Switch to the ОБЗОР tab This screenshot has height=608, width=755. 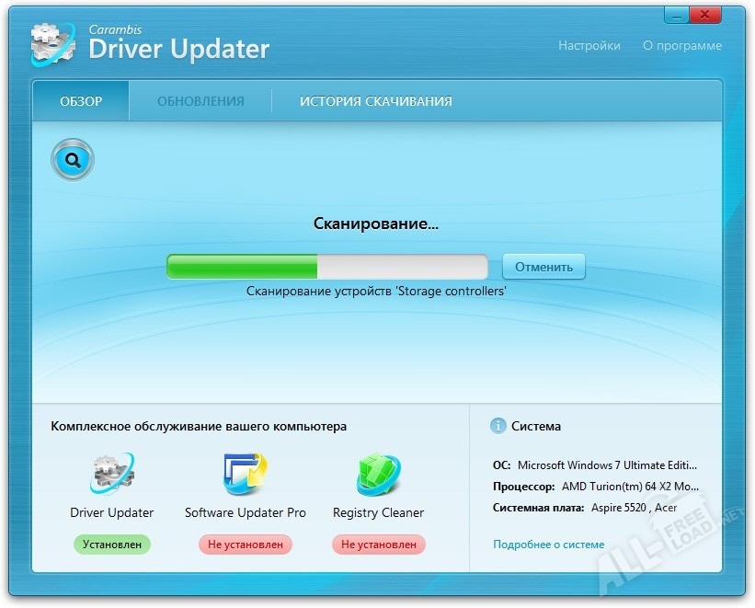(x=81, y=101)
